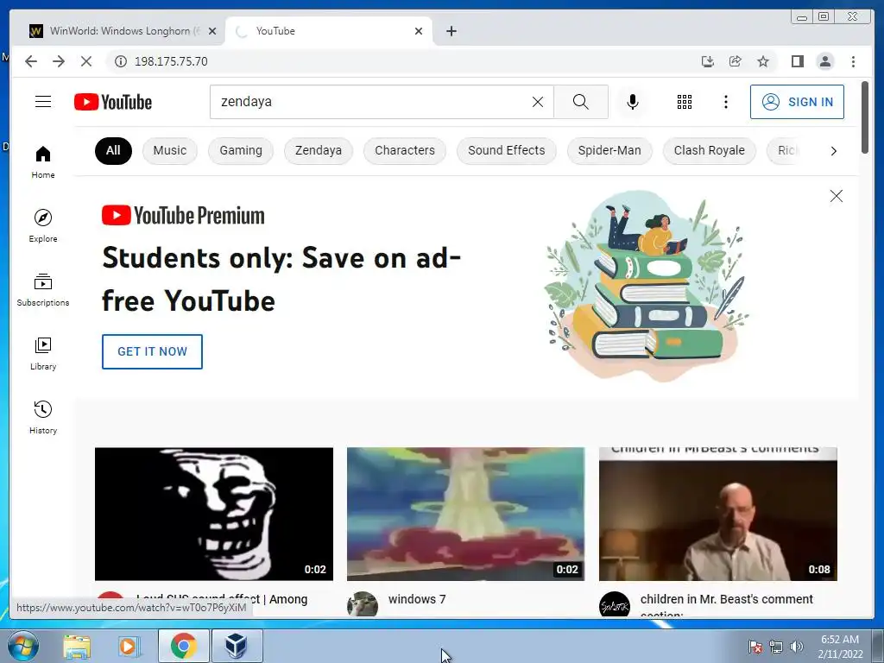Open the windows 7 video title

(417, 599)
